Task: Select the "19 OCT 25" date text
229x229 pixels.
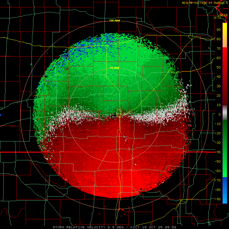Action: [153, 227]
